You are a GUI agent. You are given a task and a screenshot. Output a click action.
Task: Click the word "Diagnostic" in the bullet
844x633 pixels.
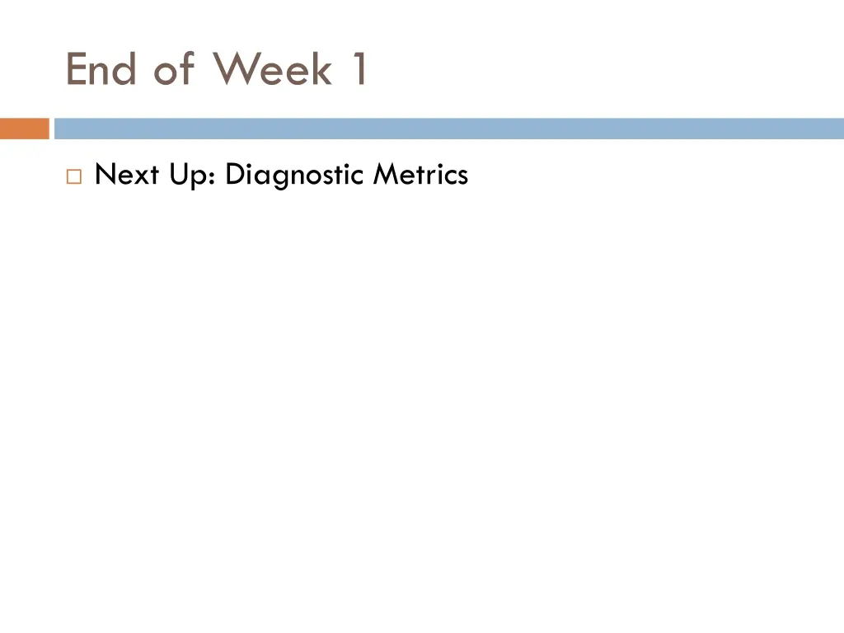tap(295, 175)
